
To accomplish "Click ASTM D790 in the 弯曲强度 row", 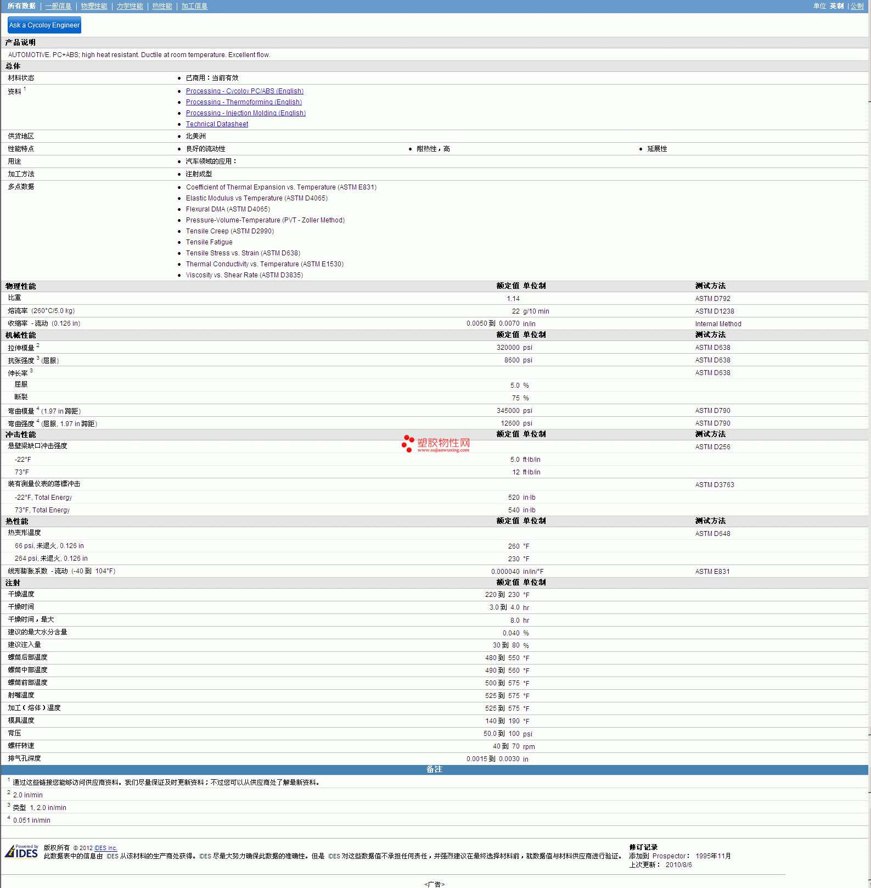I will click(712, 423).
